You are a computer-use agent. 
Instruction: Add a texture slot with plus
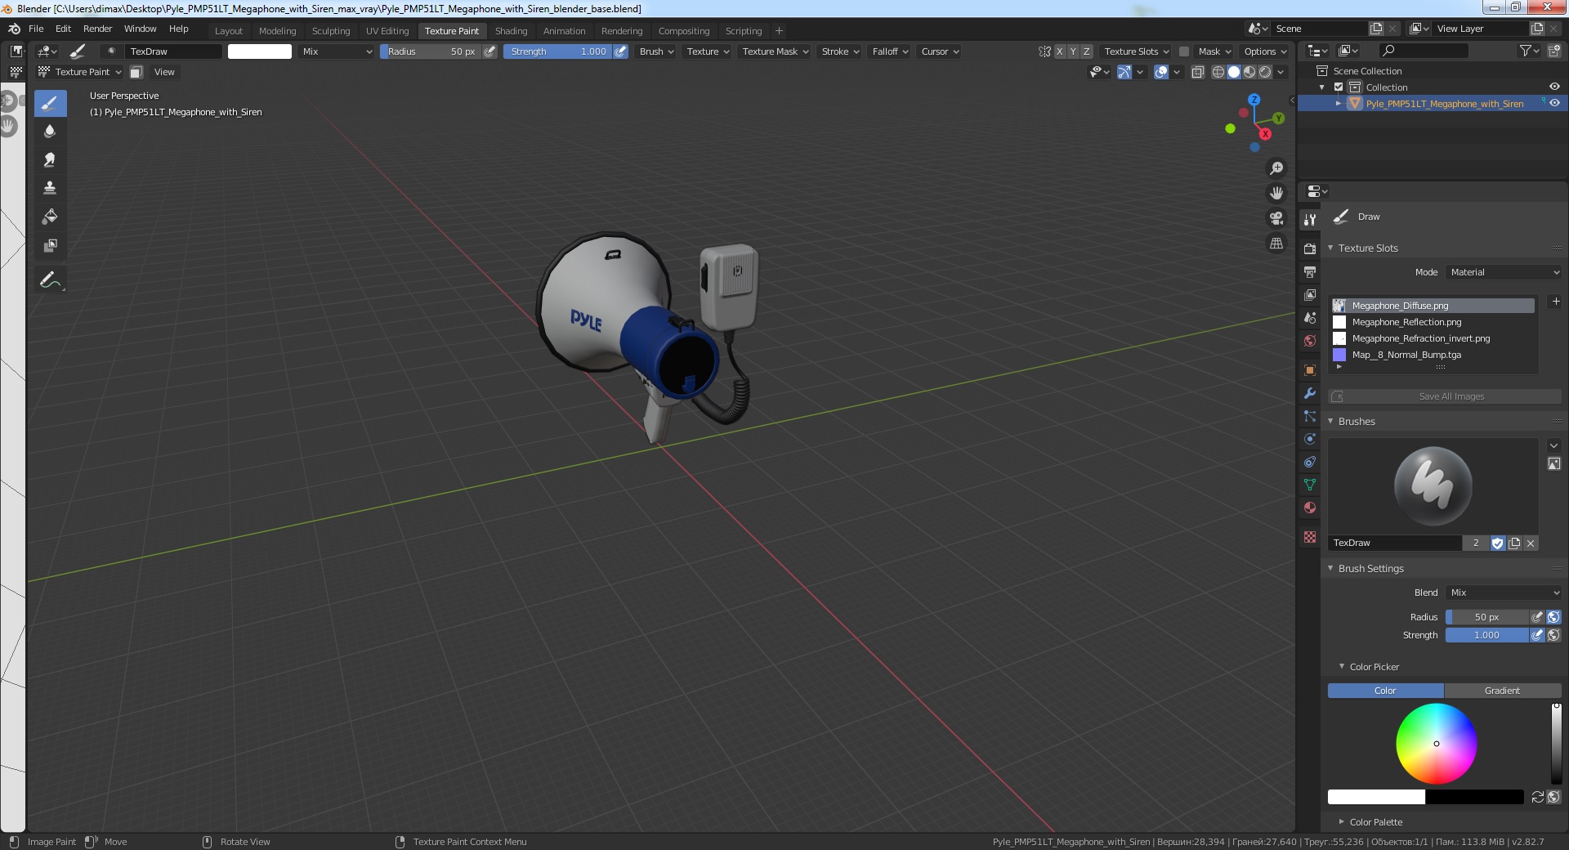[1556, 302]
